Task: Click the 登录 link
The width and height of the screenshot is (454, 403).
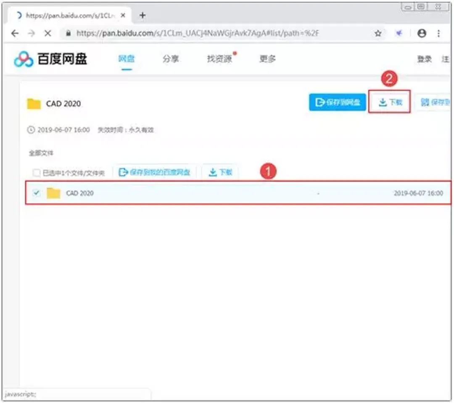Action: [x=424, y=59]
